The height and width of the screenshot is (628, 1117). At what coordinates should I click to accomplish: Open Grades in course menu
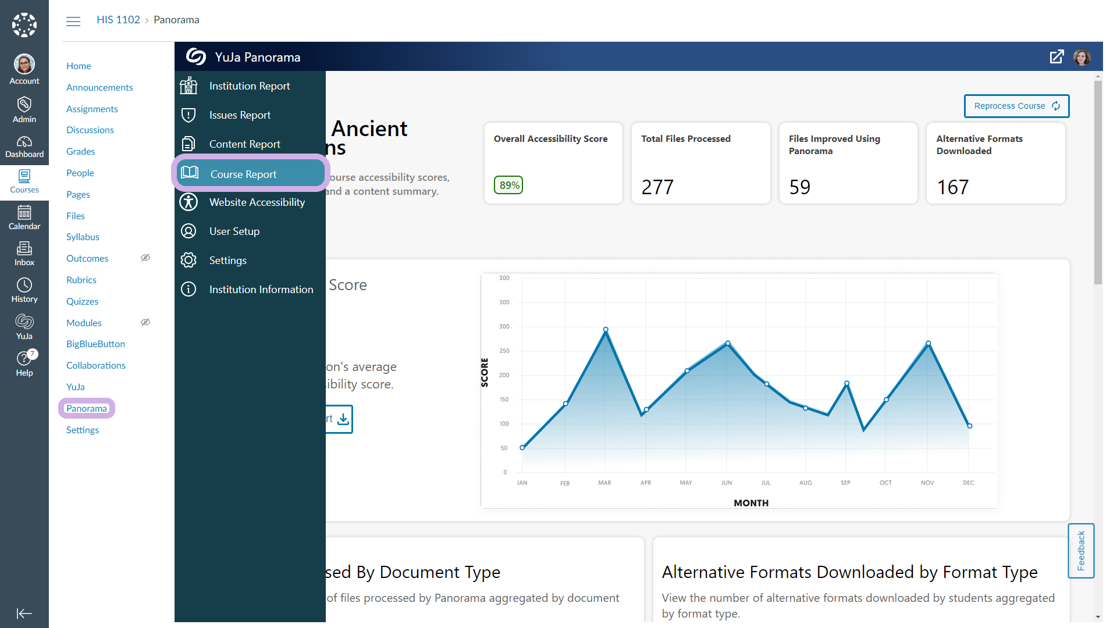80,151
